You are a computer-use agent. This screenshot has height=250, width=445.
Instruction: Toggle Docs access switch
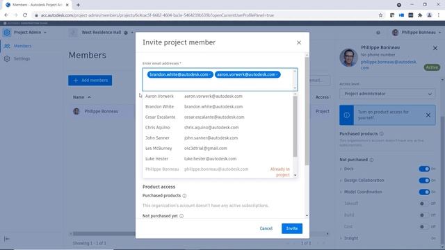tap(424, 169)
